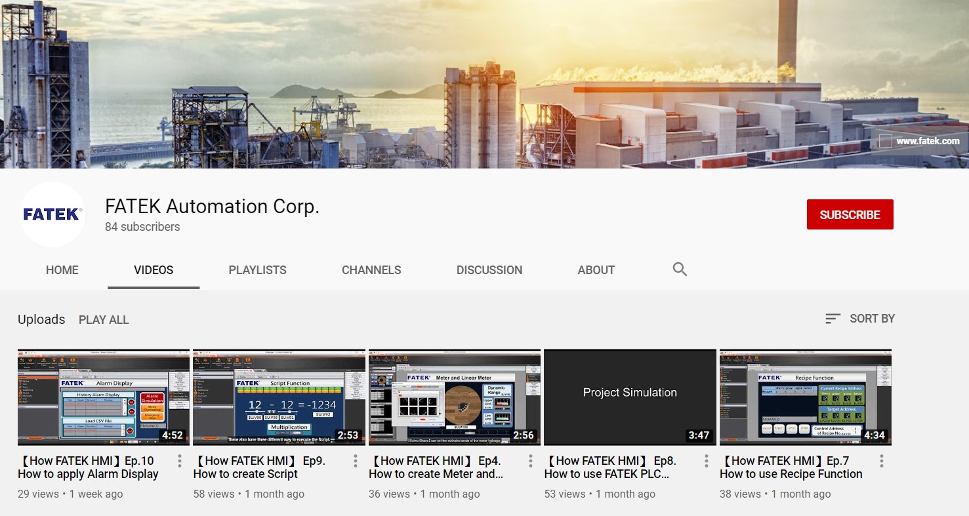Open options menu for Ep.10 Alarm Display video
Screen dimensions: 969x516
pos(180,461)
